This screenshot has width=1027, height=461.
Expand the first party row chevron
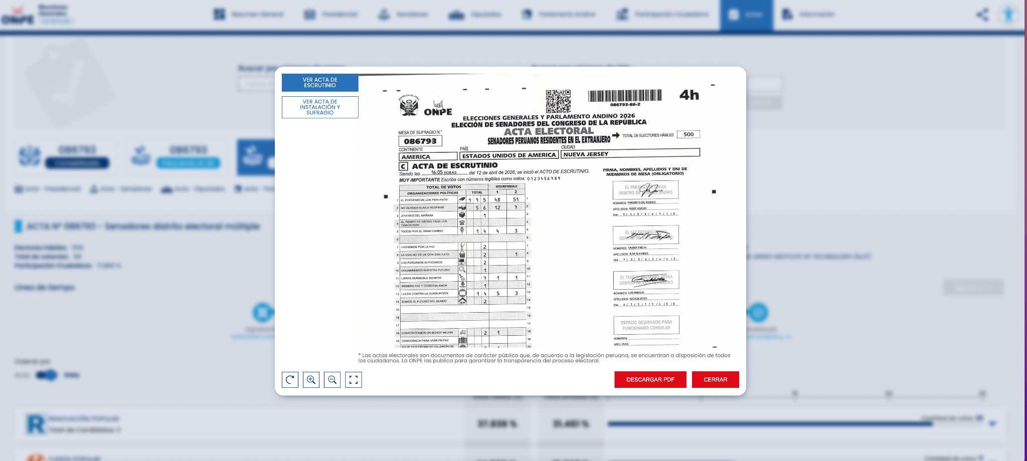click(x=992, y=424)
